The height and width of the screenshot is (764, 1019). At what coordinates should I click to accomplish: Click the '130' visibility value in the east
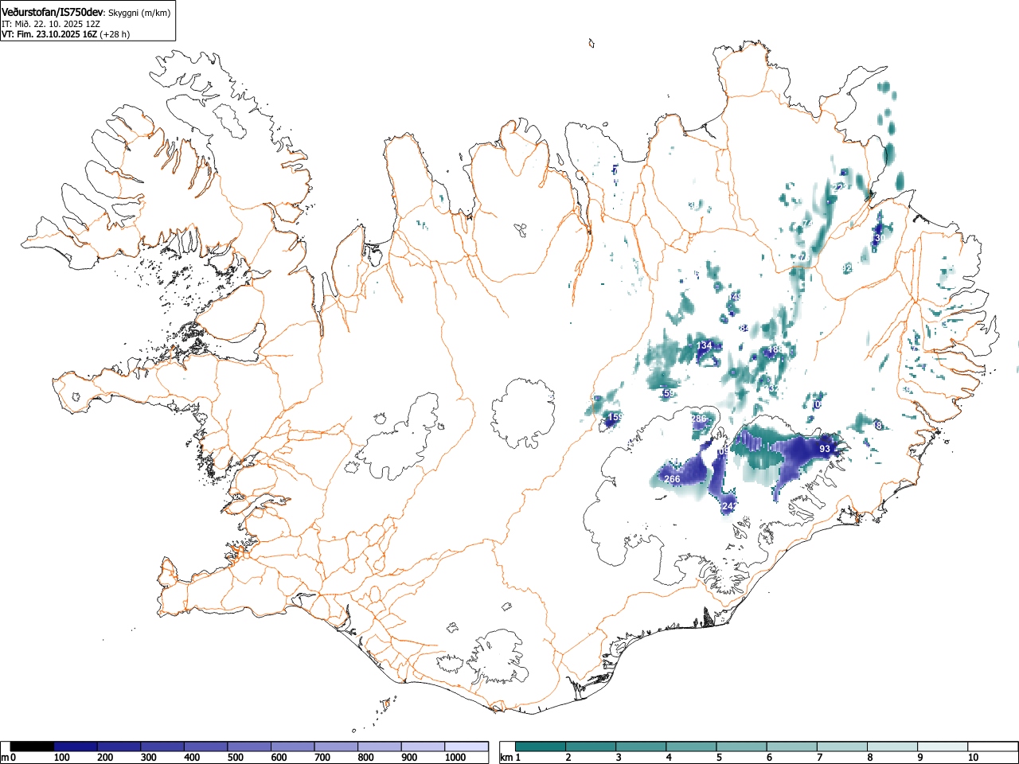point(879,238)
